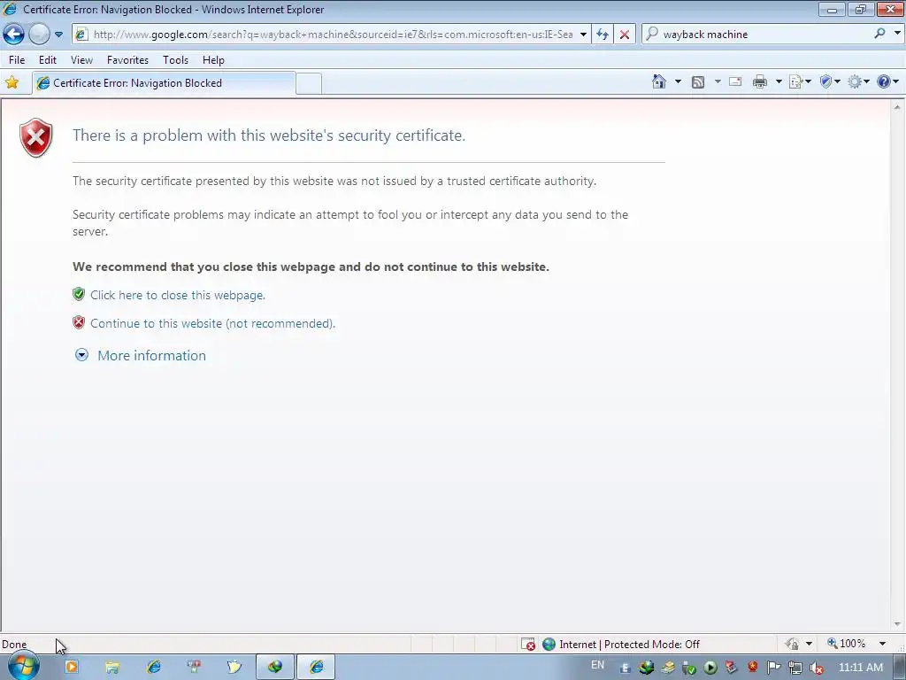Click the red Stop loading button
The width and height of the screenshot is (906, 680).
tap(625, 35)
